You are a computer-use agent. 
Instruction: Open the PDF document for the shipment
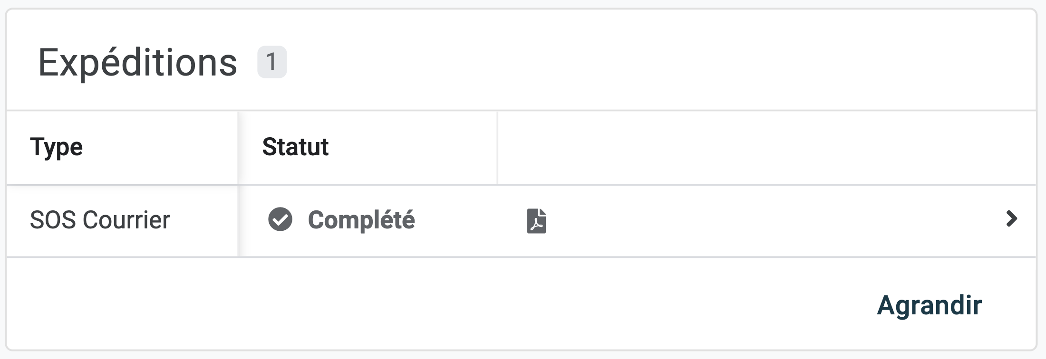tap(536, 221)
